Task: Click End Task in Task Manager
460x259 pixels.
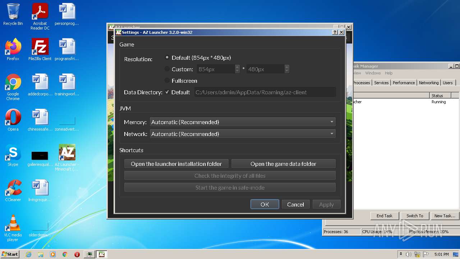Action: [385, 216]
